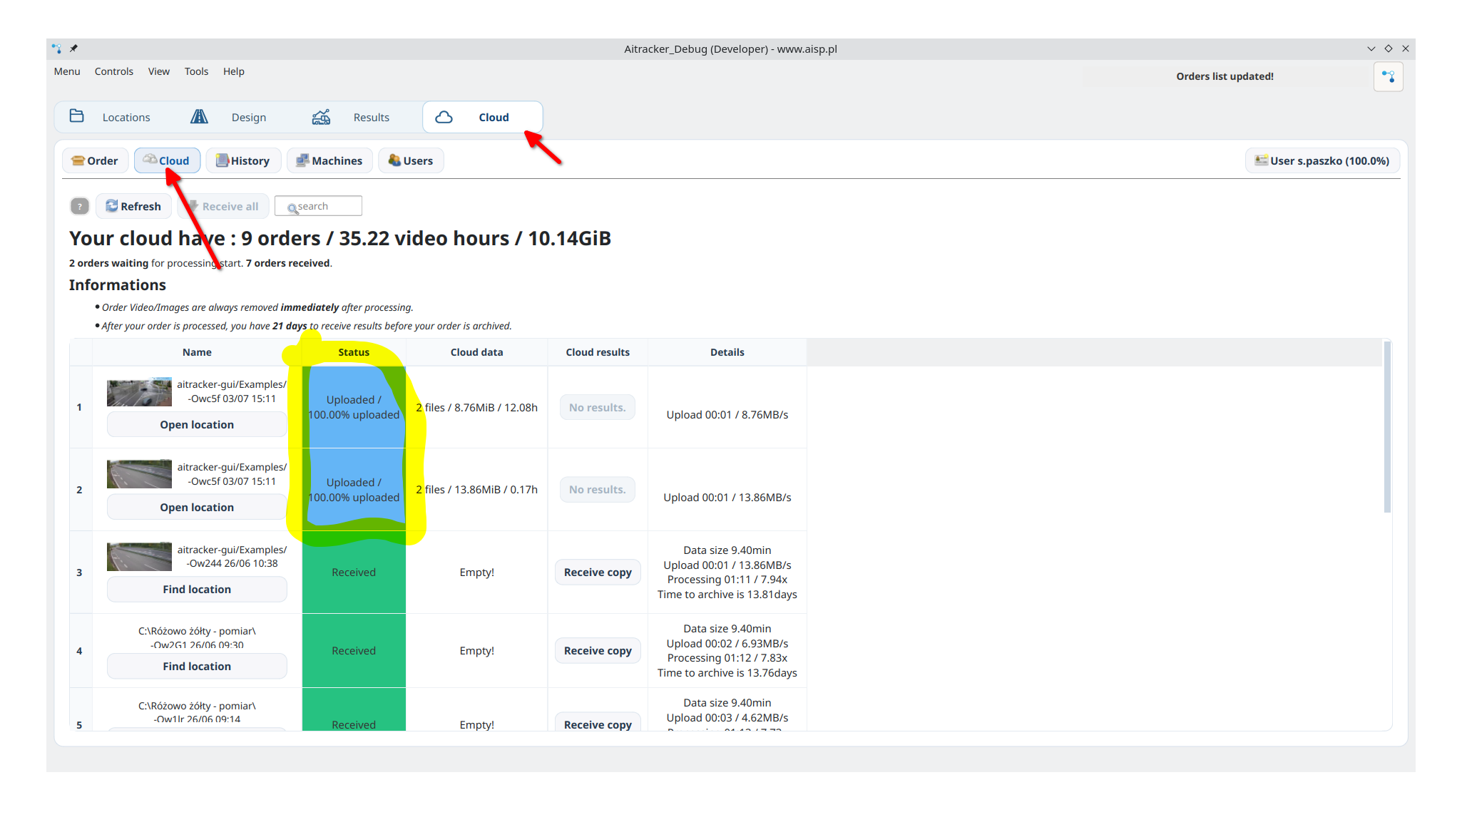This screenshot has width=1462, height=827.
Task: Click the Details column header
Action: (x=727, y=352)
